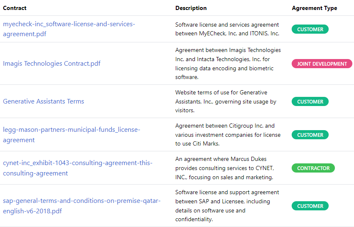Click the MyECheck and ITONIS description text
The image size is (354, 227).
tap(227, 29)
